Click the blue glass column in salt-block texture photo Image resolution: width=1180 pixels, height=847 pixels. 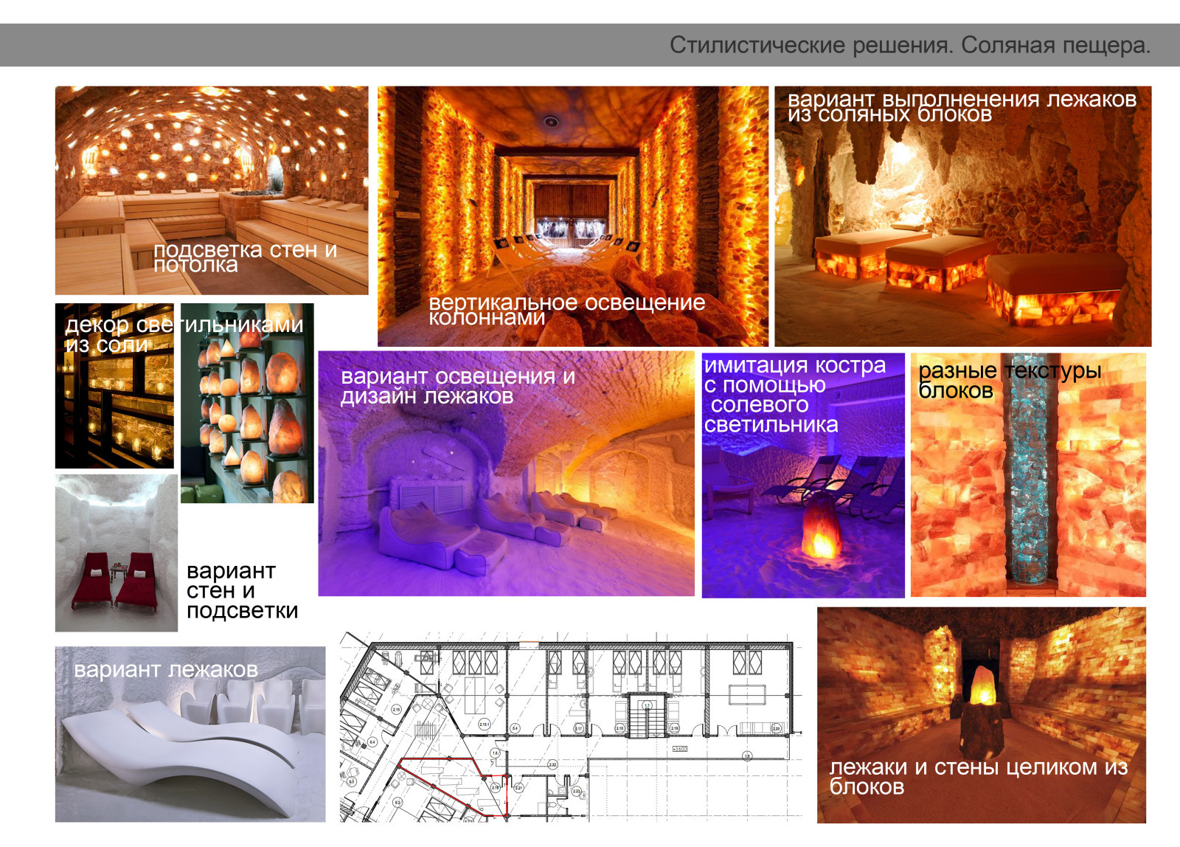(x=1029, y=480)
